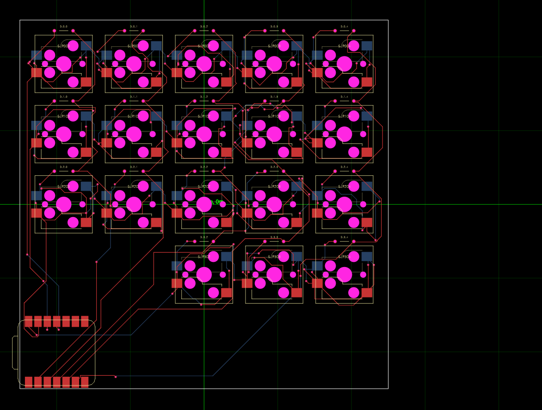The image size is (542, 410).
Task: Pick the D_0_4 diode designator
Action: (344, 26)
